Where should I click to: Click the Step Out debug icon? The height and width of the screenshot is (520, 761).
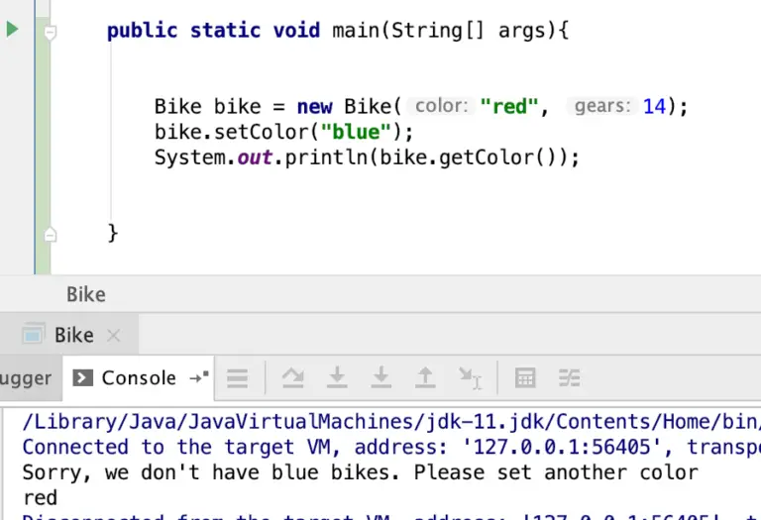[425, 377]
